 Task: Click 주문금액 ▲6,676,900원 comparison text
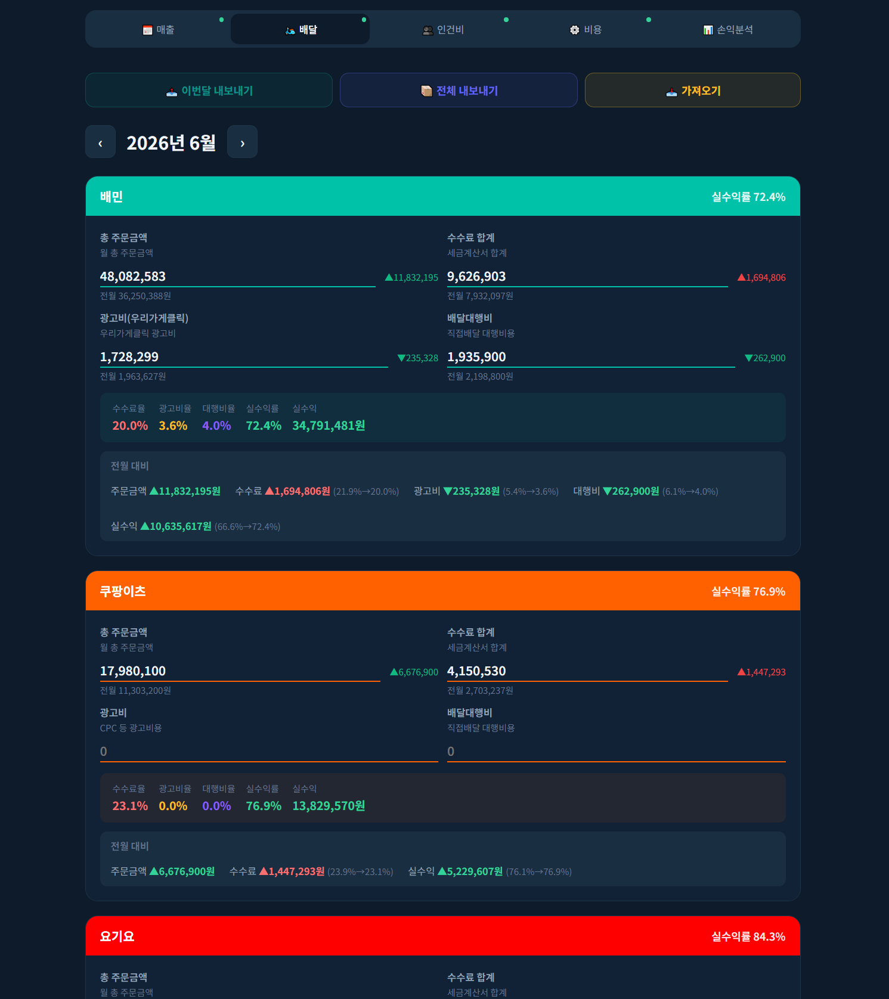[163, 871]
